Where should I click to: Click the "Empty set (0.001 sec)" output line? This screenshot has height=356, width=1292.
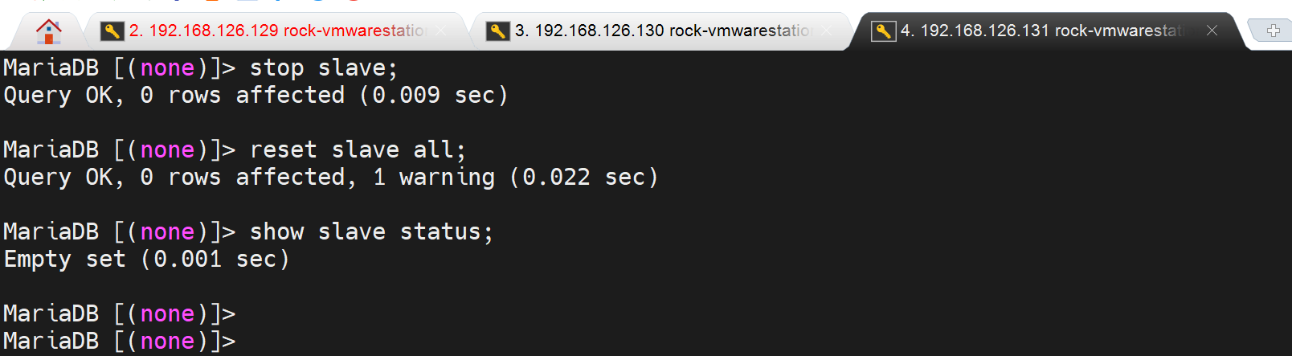coord(146,260)
